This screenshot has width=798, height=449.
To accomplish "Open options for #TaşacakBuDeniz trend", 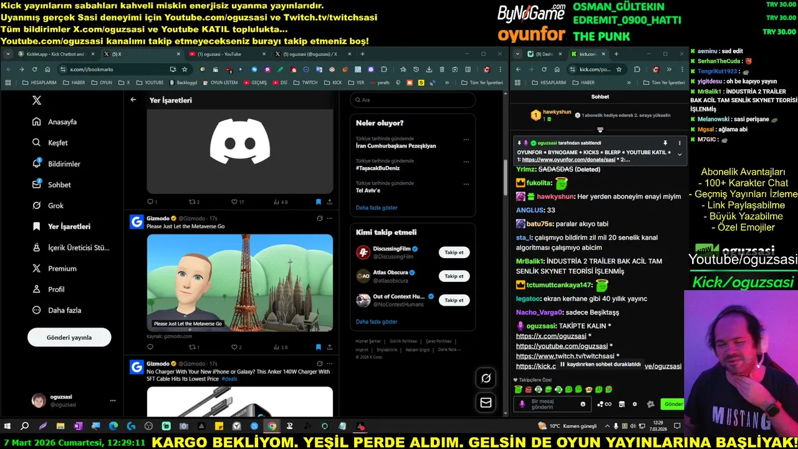I will pyautogui.click(x=466, y=162).
